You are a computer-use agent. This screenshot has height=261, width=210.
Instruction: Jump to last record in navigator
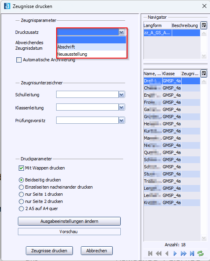point(192,253)
